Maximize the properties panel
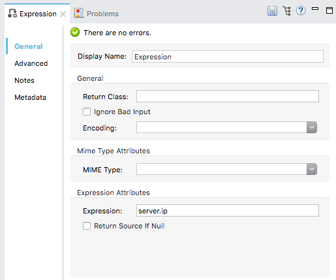 (329, 10)
